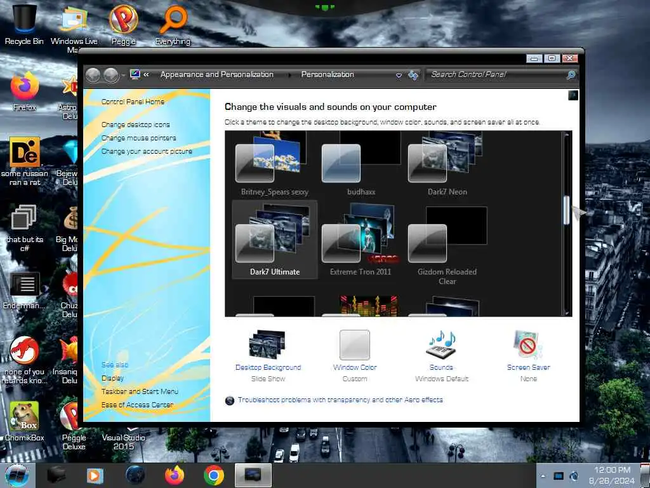This screenshot has height=488, width=650.
Task: Open Screen Saver settings
Action: (x=528, y=356)
